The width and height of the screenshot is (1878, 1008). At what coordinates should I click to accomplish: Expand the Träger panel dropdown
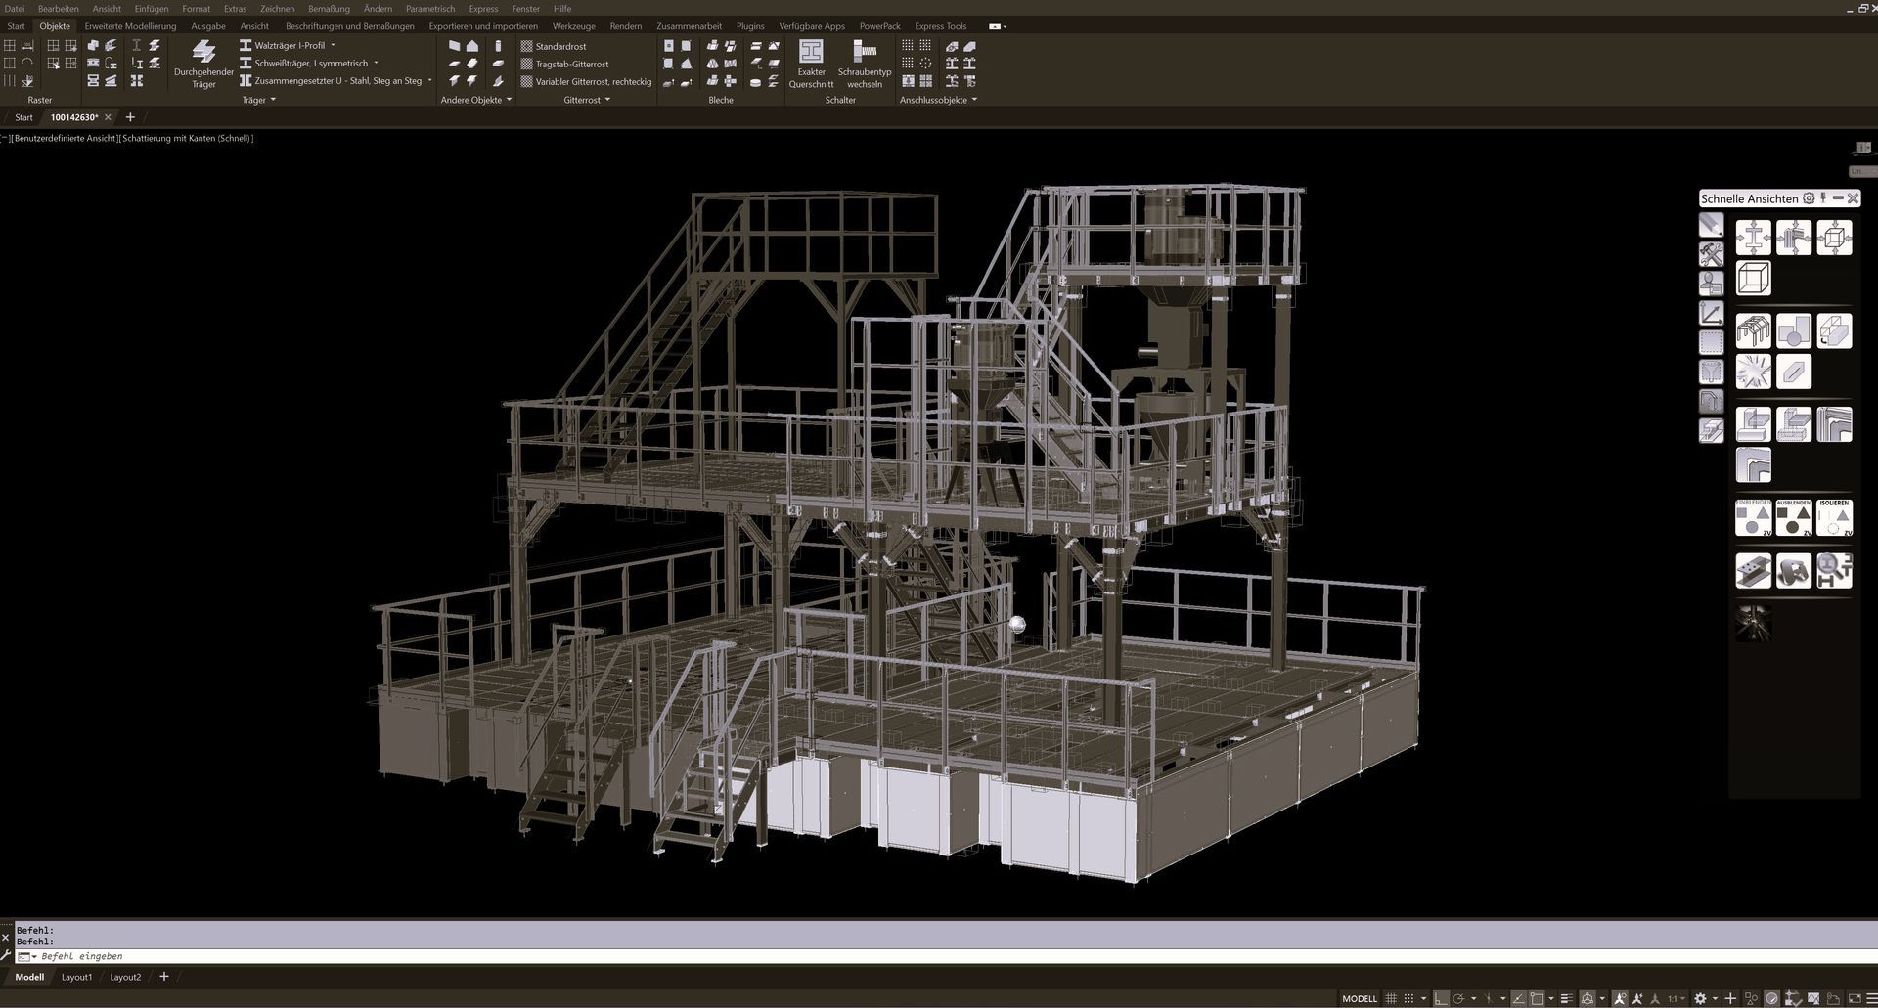pos(273,100)
